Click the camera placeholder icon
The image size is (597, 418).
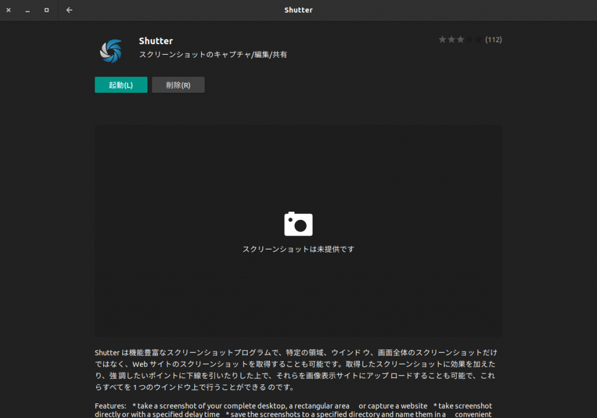(x=298, y=224)
